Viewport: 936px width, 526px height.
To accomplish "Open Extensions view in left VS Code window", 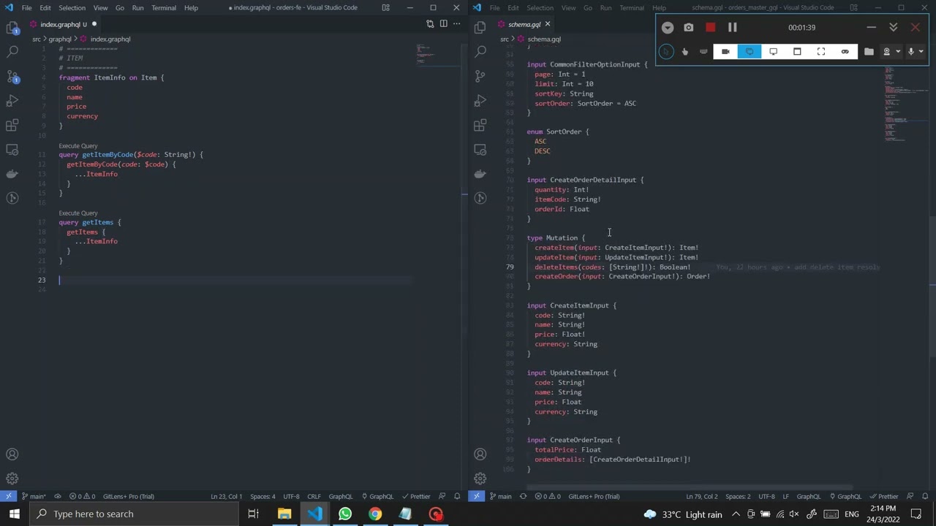I will click(12, 125).
